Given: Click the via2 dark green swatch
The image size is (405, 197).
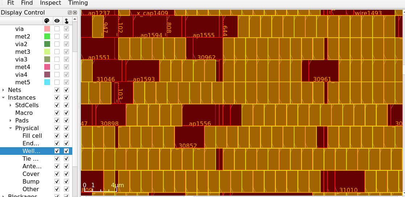Looking at the screenshot, I should 47,44.
